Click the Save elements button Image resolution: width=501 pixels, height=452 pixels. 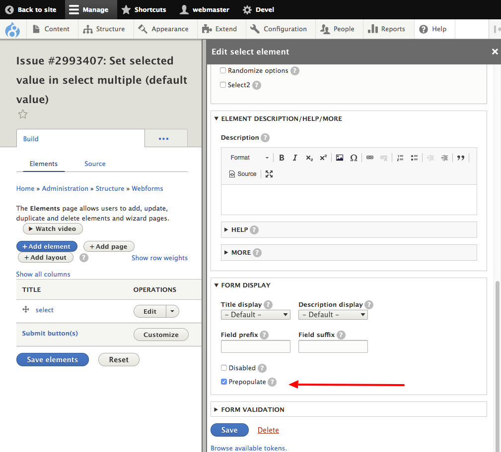pos(53,360)
